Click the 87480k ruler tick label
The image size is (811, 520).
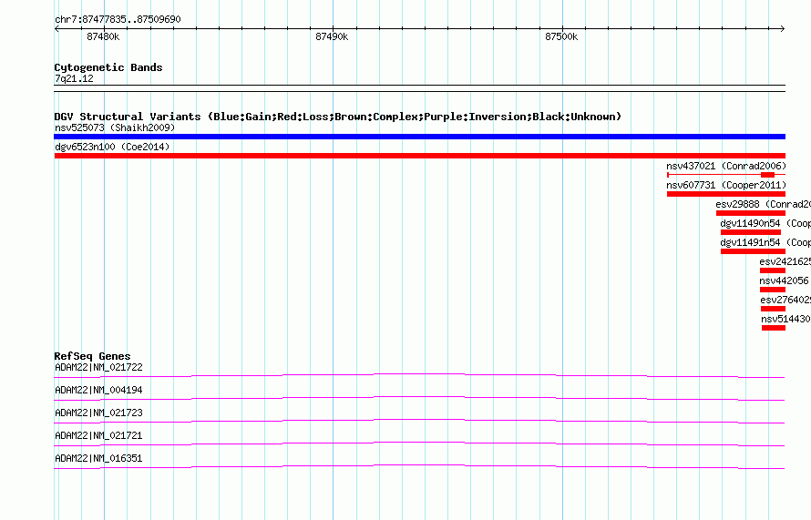pyautogui.click(x=103, y=36)
